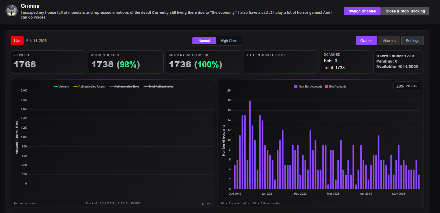This screenshot has width=440, height=213.
Task: Click the Grimmi channel name heading
Action: (30, 6)
